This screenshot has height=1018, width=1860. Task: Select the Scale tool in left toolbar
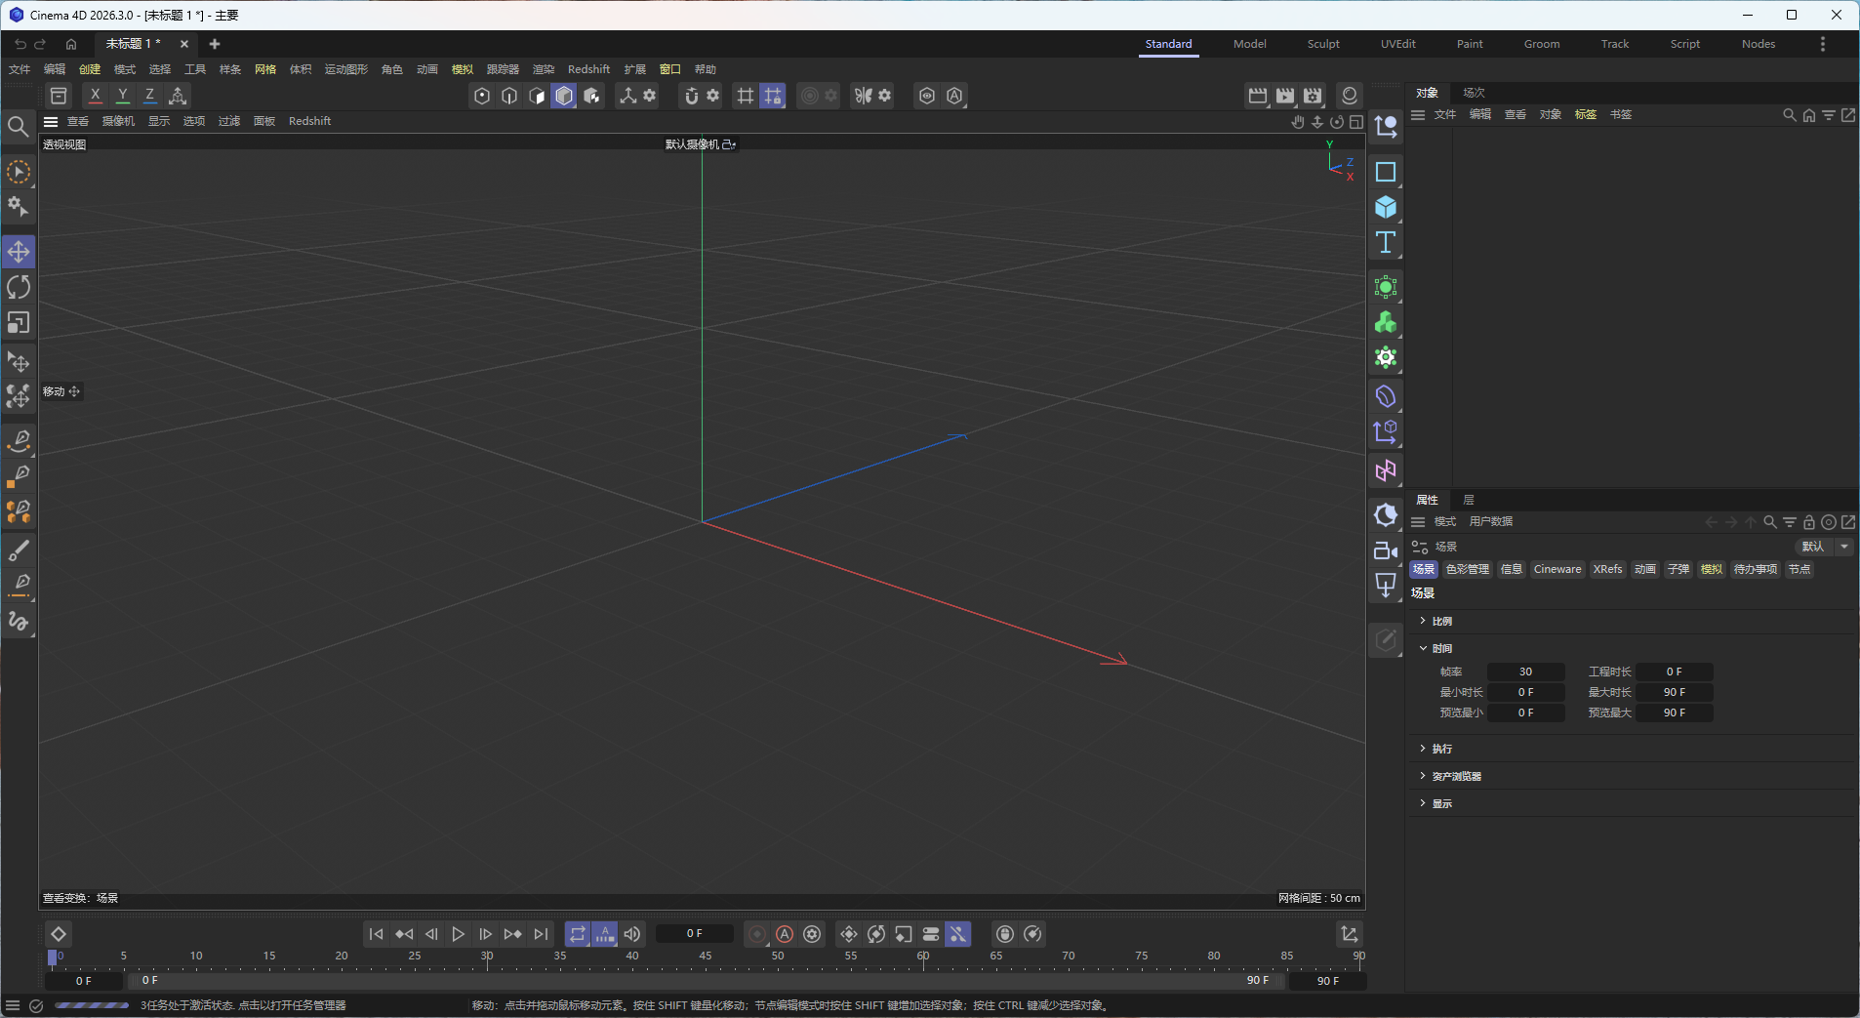(19, 323)
